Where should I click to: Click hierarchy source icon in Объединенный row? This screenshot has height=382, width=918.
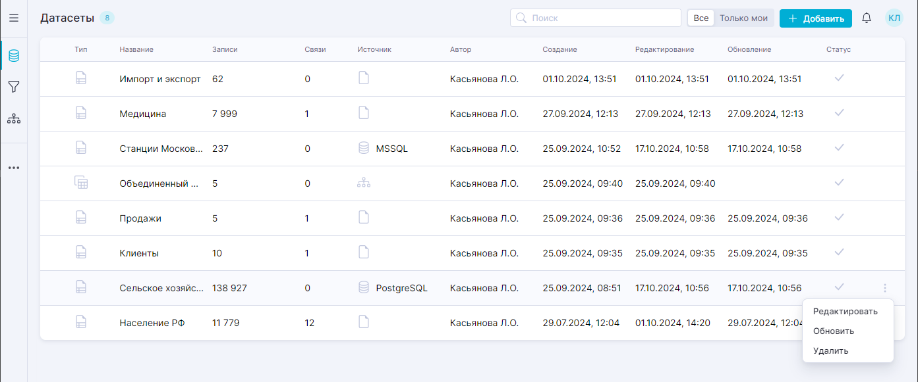click(x=364, y=183)
